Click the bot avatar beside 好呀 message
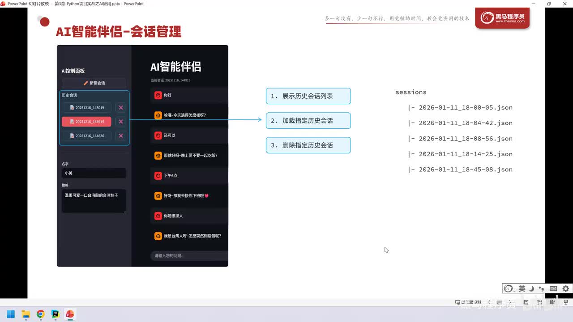Viewport: 573px width, 322px height. 158,196
